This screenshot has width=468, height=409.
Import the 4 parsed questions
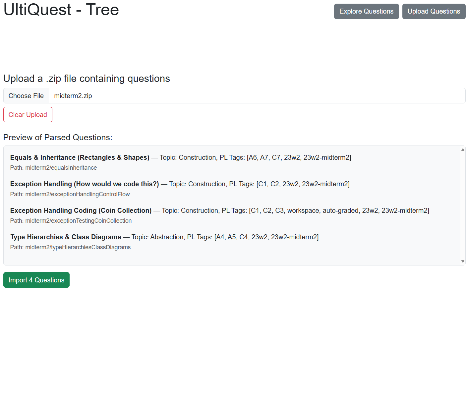[x=36, y=280]
